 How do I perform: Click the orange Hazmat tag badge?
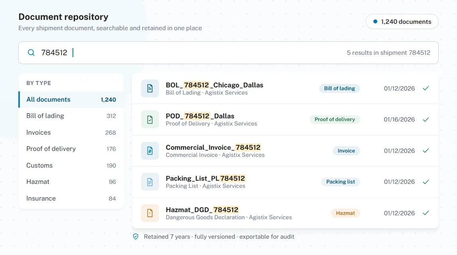345,213
